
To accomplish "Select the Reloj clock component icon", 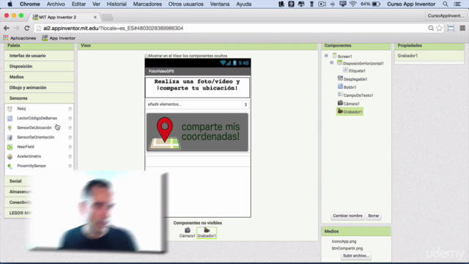I will pos(10,109).
